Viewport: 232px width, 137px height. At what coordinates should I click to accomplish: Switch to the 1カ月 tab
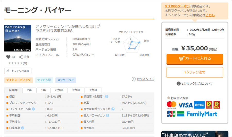pyautogui.click(x=93, y=90)
